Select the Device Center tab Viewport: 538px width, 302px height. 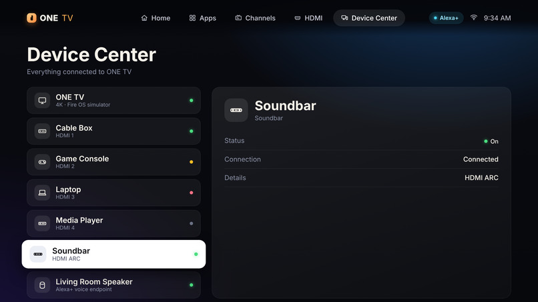coord(369,18)
